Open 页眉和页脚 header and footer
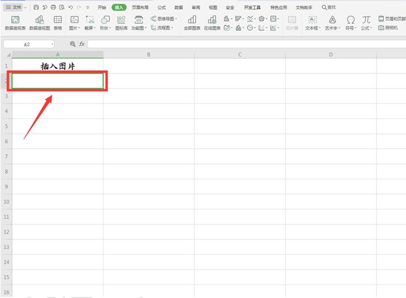The image size is (406, 298). coord(392,19)
